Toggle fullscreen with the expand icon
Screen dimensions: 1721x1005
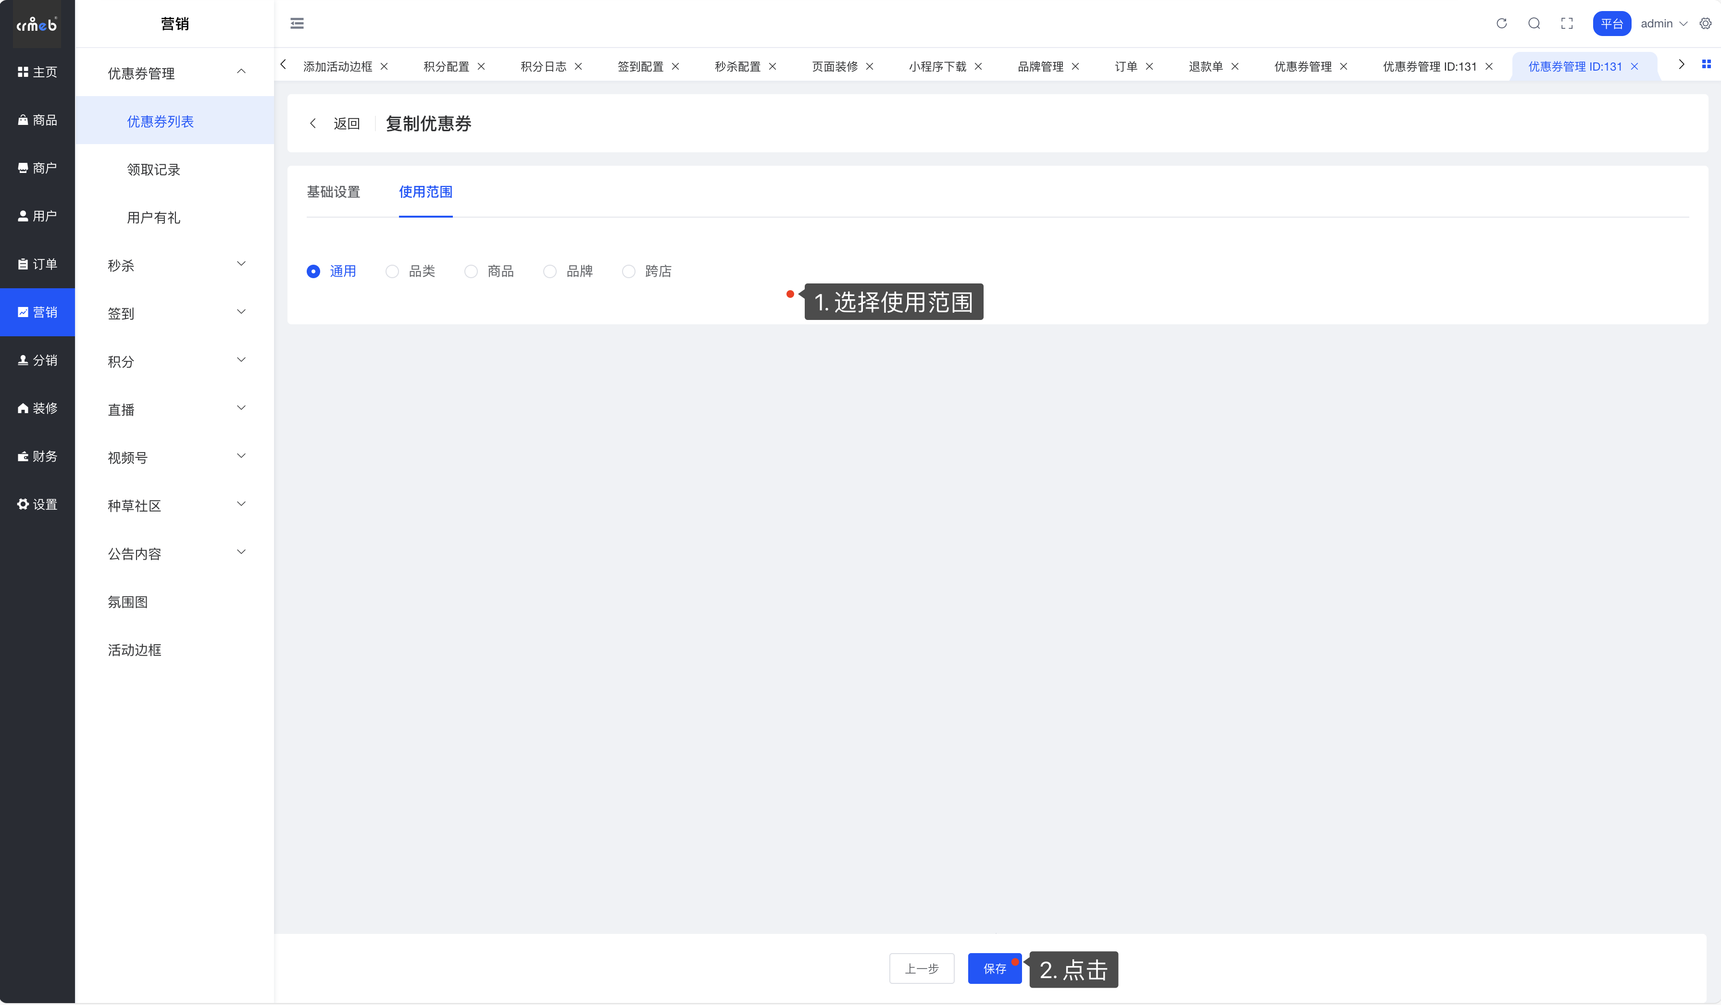[1567, 23]
